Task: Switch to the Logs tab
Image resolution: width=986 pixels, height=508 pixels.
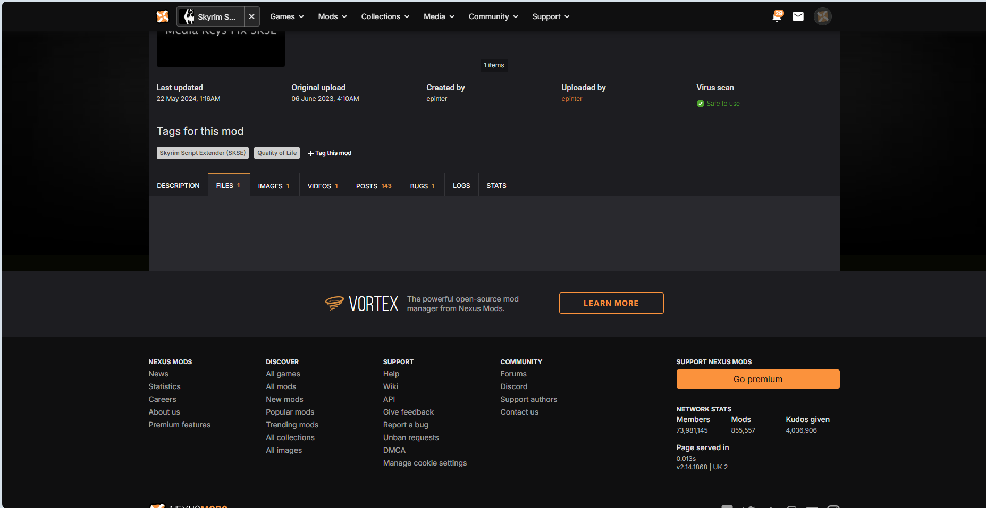Action: (461, 185)
